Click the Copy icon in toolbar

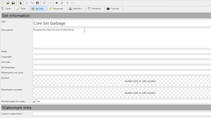click(32, 3)
